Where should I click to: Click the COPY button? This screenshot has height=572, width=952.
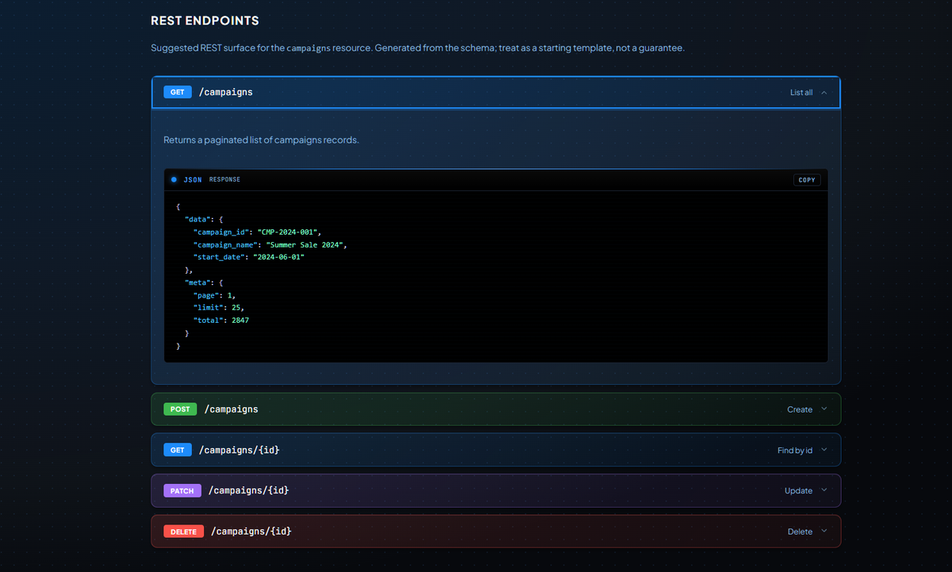click(807, 179)
